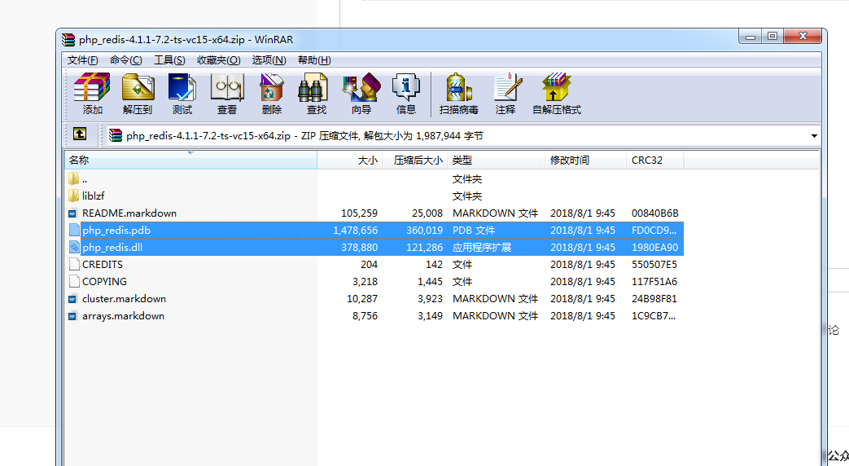The image size is (849, 466).
Task: Click size value 8,756 in arrays.markdown row
Action: (365, 316)
